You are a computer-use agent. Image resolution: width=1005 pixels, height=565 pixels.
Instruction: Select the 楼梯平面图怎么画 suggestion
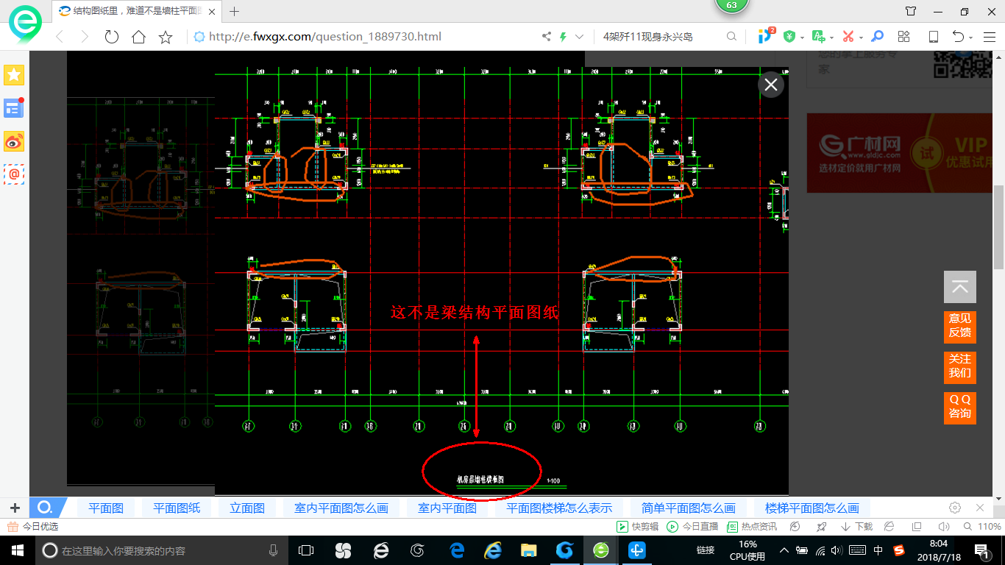[x=812, y=508]
